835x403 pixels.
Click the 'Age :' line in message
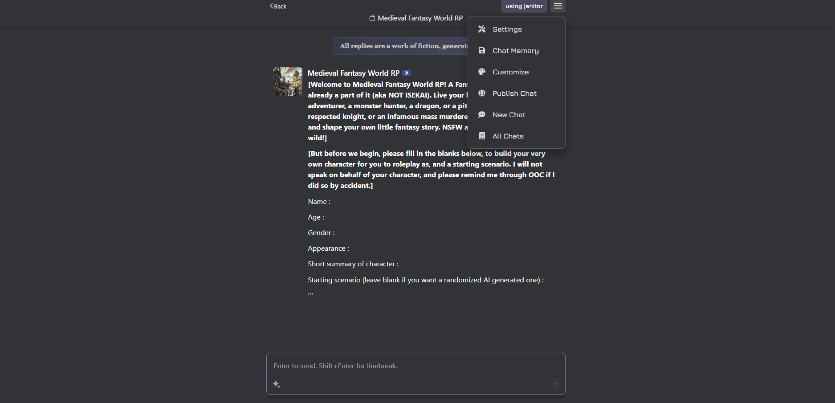[x=316, y=217]
